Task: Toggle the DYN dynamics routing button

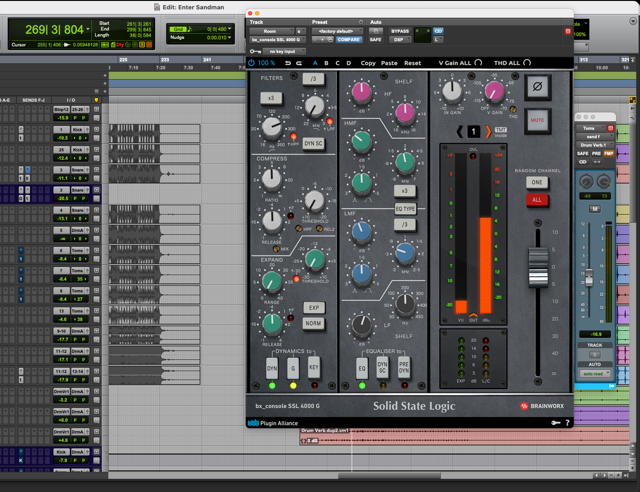Action: coord(272,368)
